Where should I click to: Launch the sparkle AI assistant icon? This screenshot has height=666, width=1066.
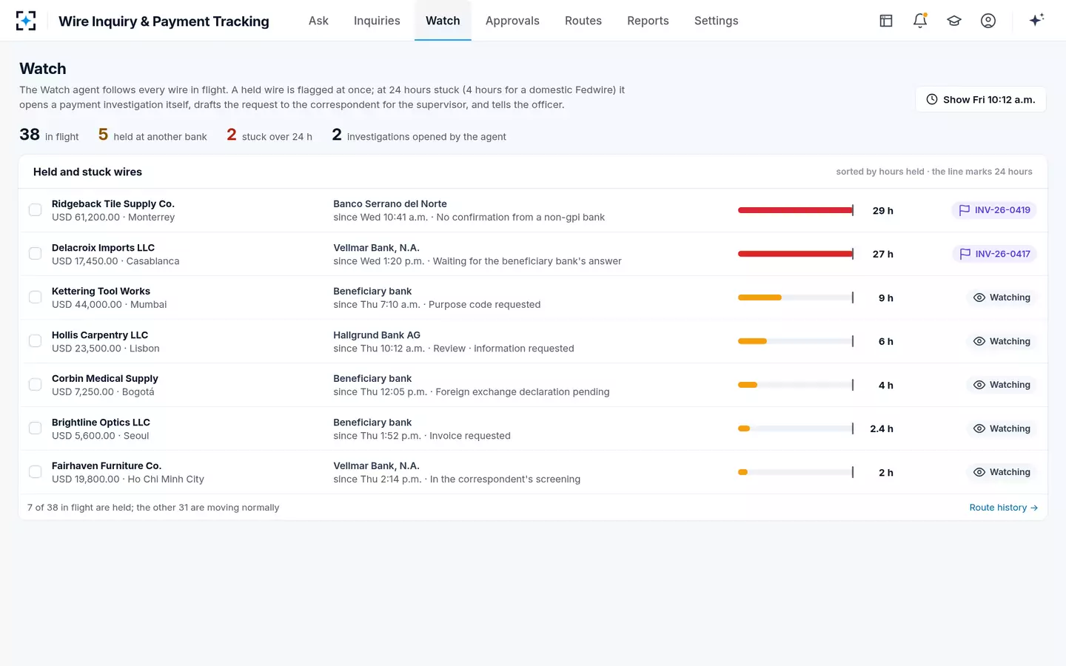click(1036, 20)
